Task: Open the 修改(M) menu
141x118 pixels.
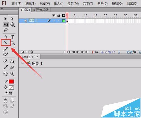Action: coord(73,4)
